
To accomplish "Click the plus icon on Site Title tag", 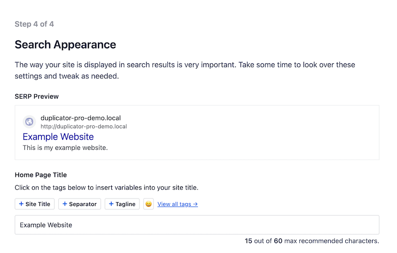I will tap(21, 204).
